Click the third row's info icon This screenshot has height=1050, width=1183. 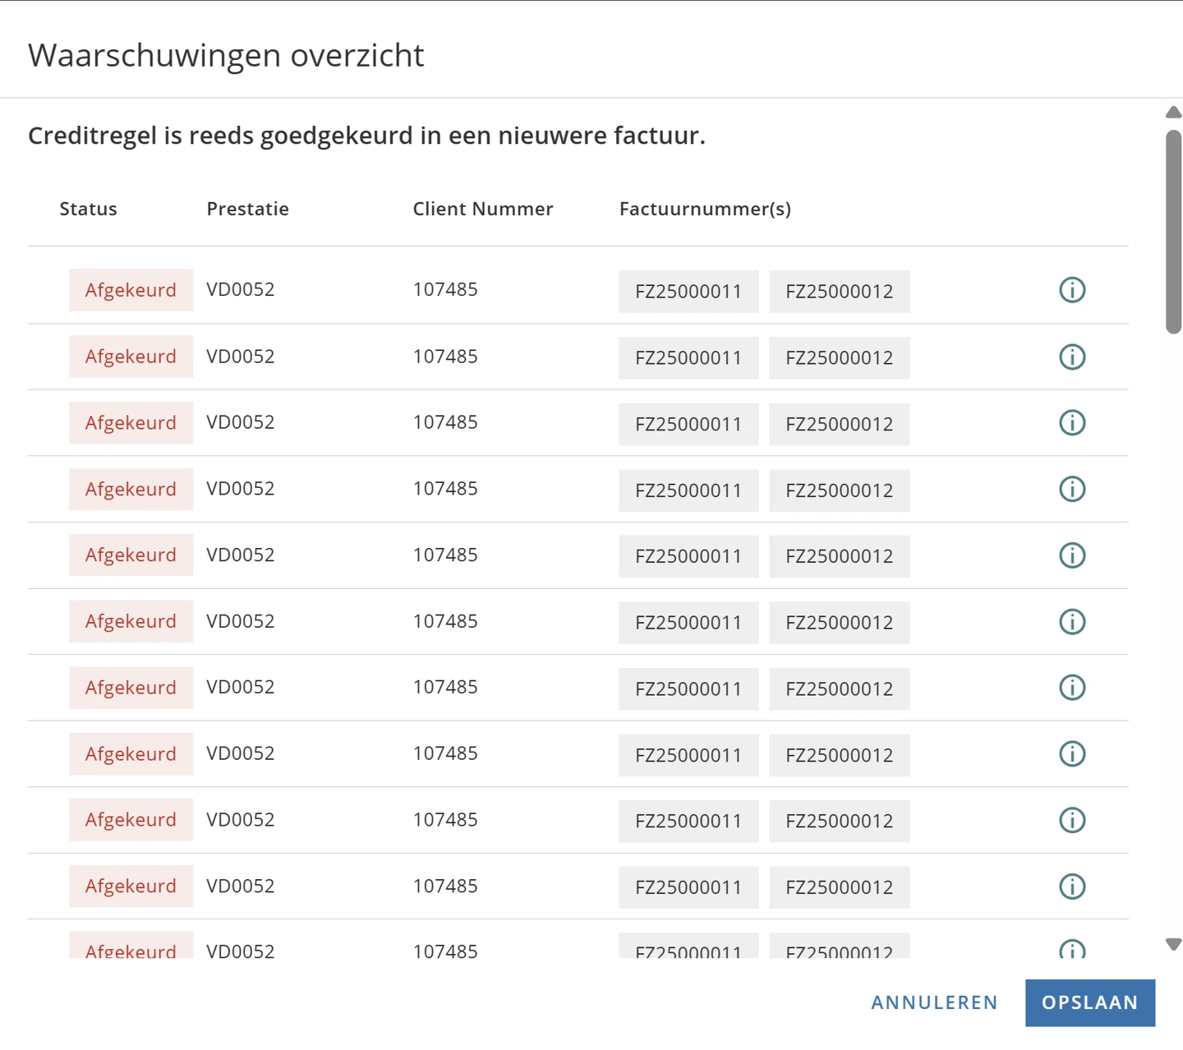point(1072,422)
